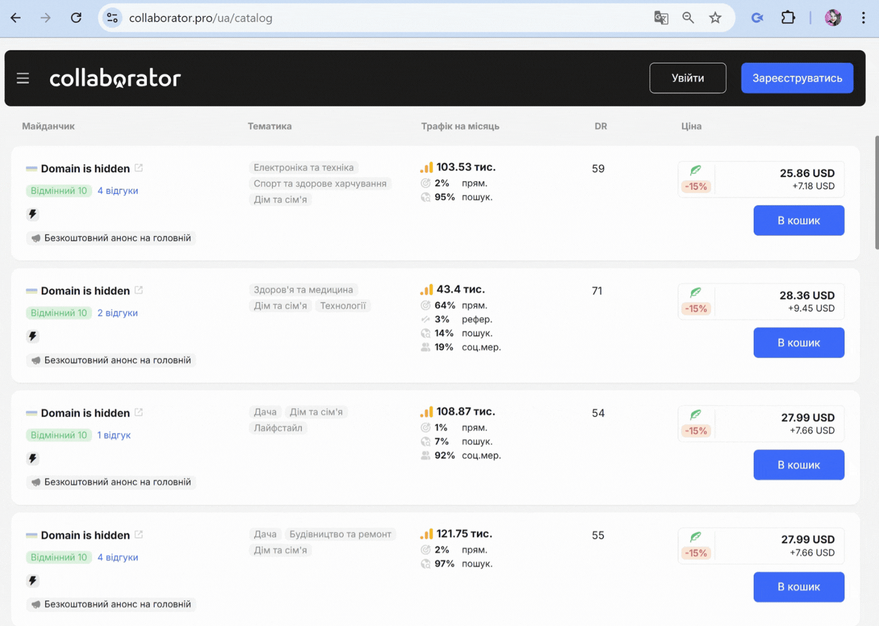The width and height of the screenshot is (879, 626).
Task: Select the Технології tag
Action: pyautogui.click(x=343, y=306)
